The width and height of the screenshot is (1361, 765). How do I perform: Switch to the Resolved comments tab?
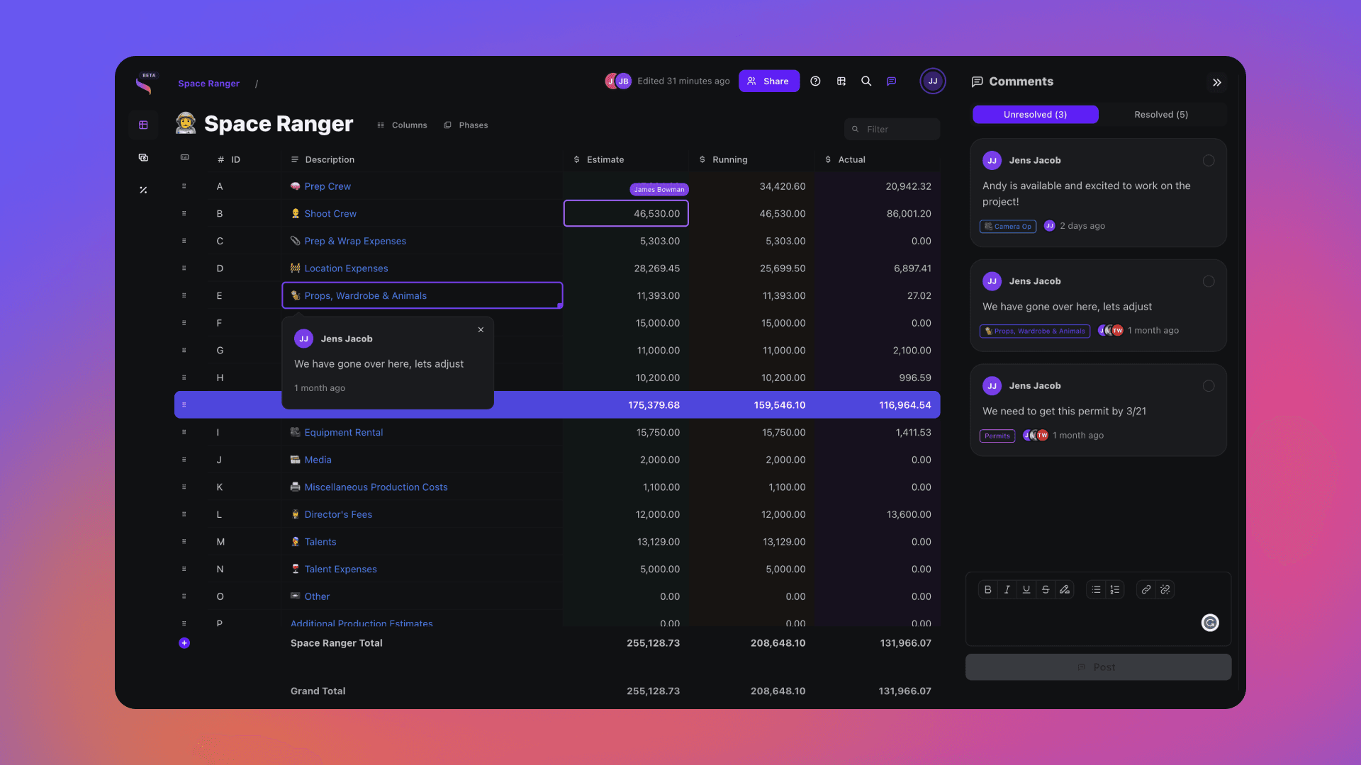point(1160,114)
